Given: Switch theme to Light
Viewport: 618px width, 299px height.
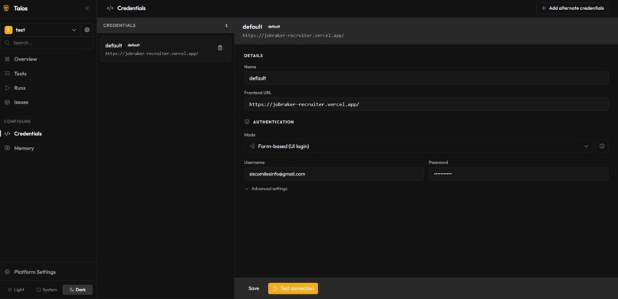Looking at the screenshot, I should click(x=16, y=290).
